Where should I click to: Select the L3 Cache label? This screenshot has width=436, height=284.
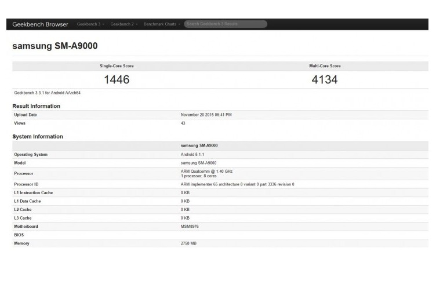[x=23, y=218]
